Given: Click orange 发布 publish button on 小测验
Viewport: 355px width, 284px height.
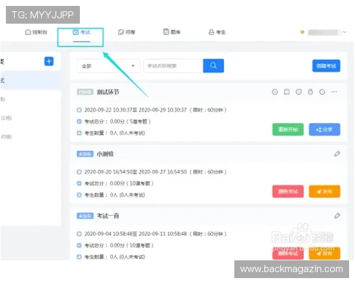Looking at the screenshot, I should point(324,192).
